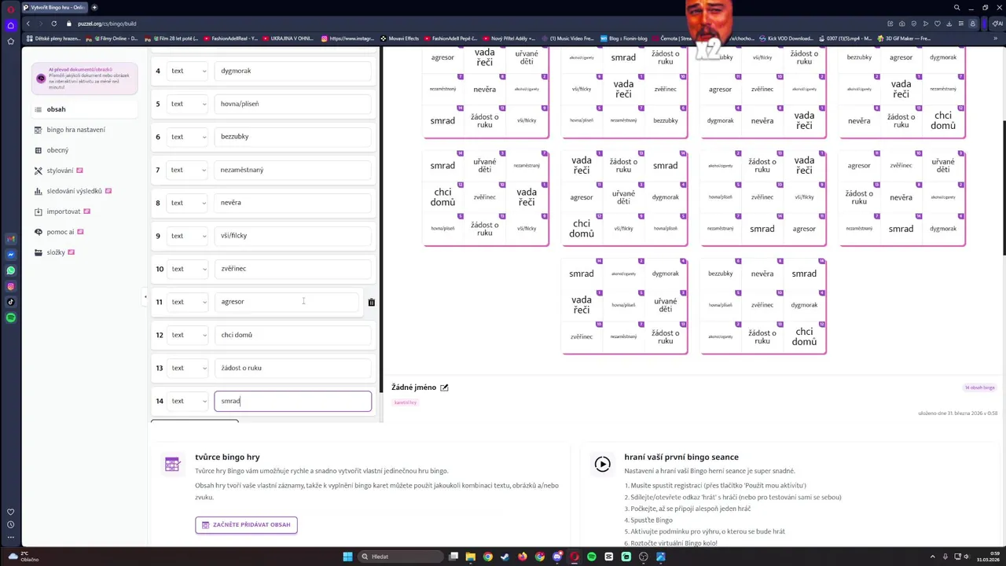This screenshot has height=566, width=1006.
Task: Open stylování menu item
Action: coord(60,171)
